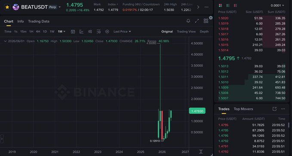Screen dimensions: 292x156
Task: Click the candlestick chart style icon
Action: point(90,32)
